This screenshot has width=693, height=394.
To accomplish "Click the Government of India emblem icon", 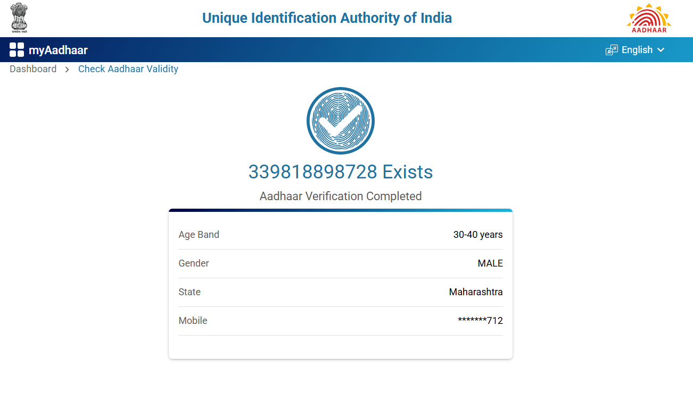I will click(20, 18).
